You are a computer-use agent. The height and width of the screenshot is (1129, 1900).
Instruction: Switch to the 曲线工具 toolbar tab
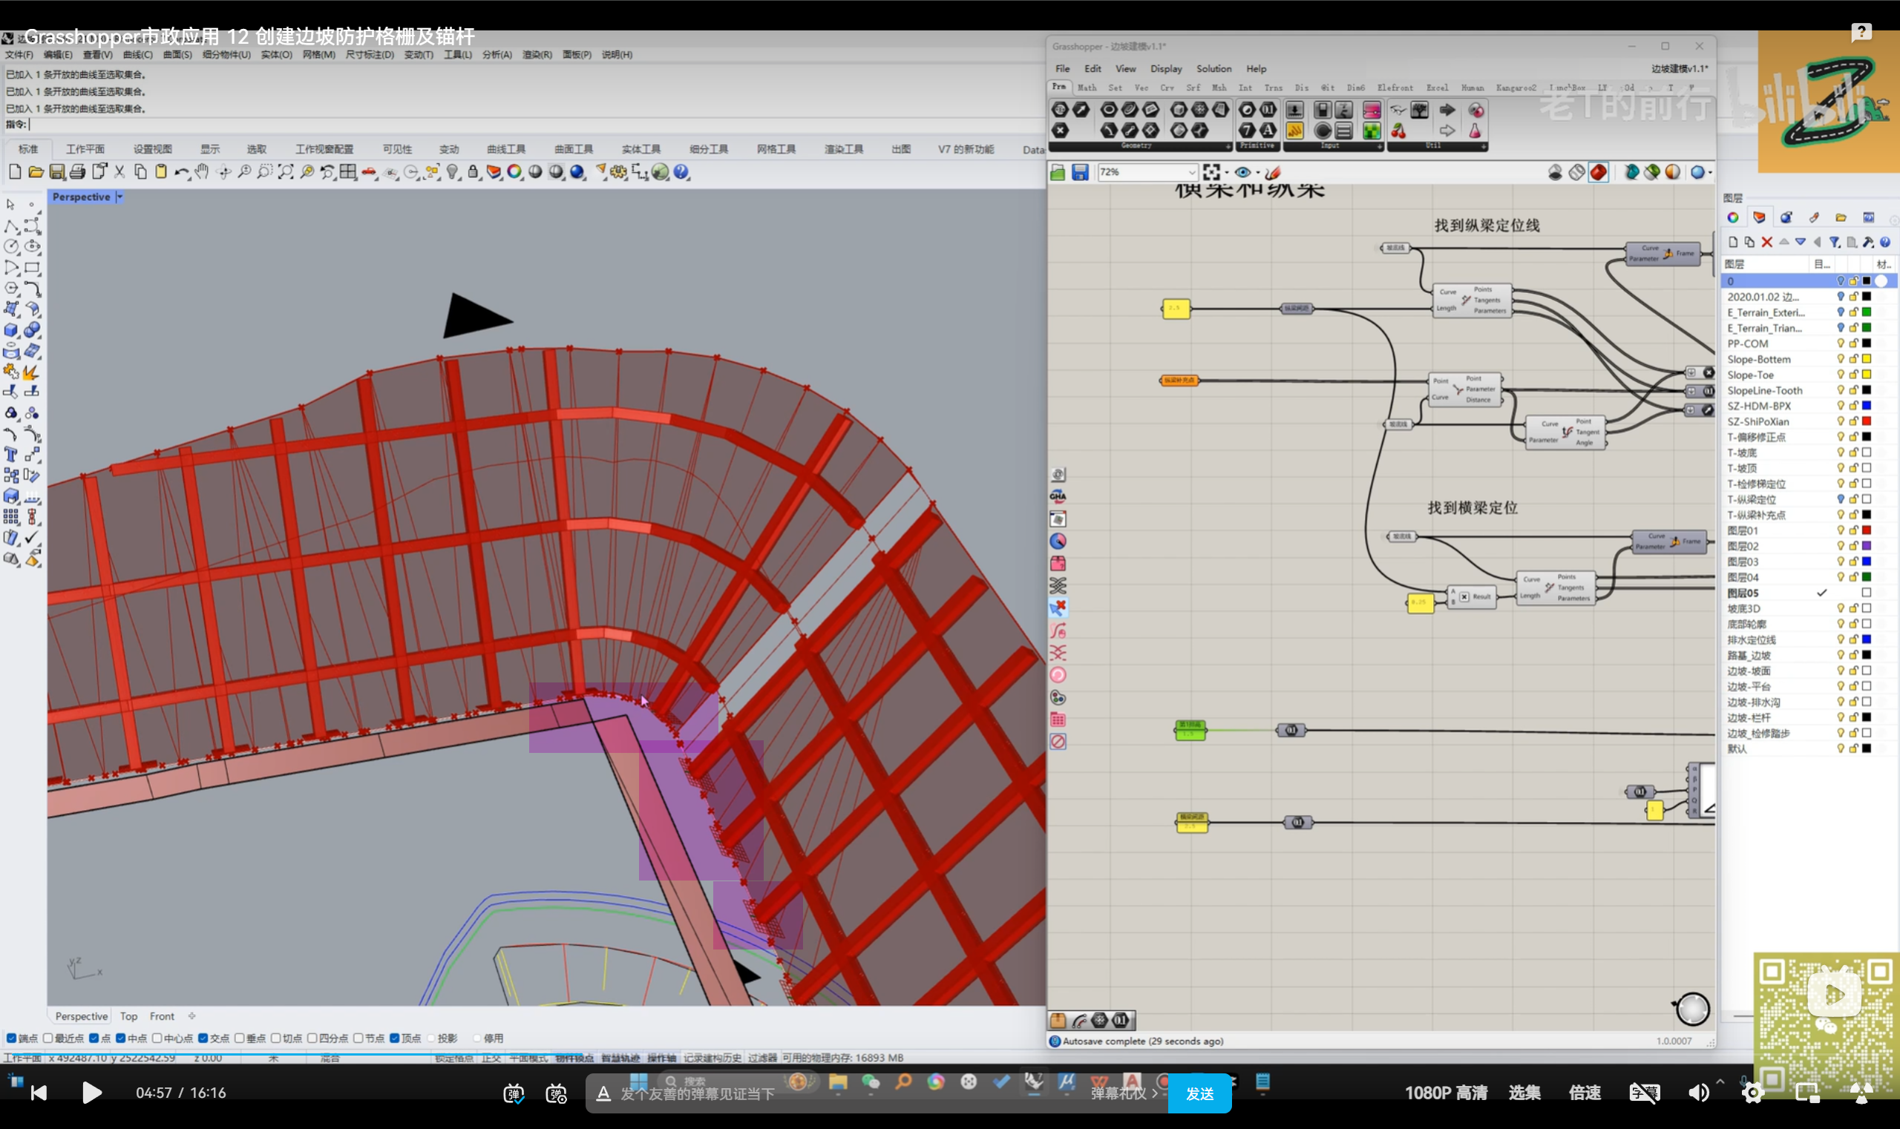[506, 149]
